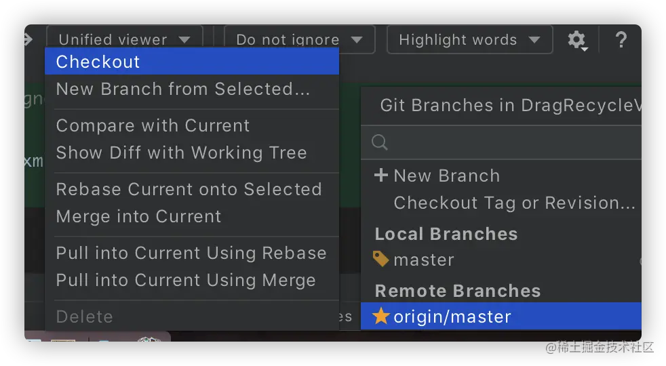Click the search magnifier icon
The width and height of the screenshot is (666, 366).
click(379, 142)
